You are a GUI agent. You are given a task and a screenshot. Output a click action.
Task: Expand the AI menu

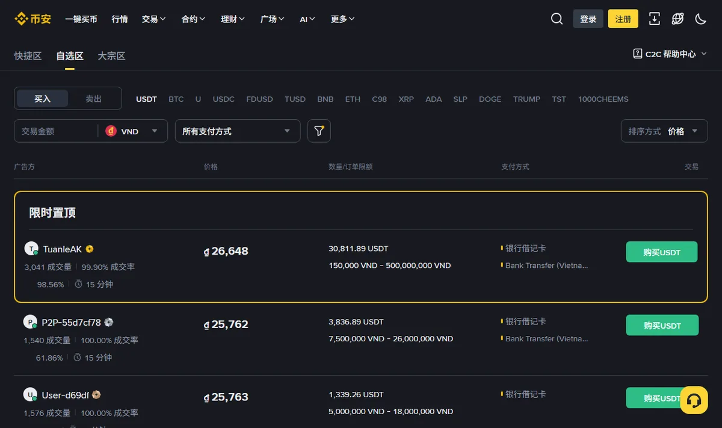(307, 19)
